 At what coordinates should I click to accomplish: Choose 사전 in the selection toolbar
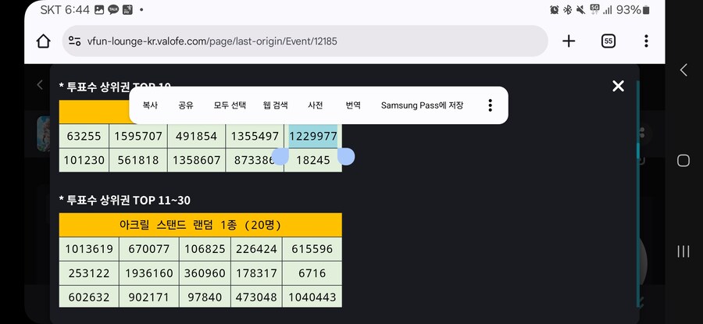pos(316,105)
